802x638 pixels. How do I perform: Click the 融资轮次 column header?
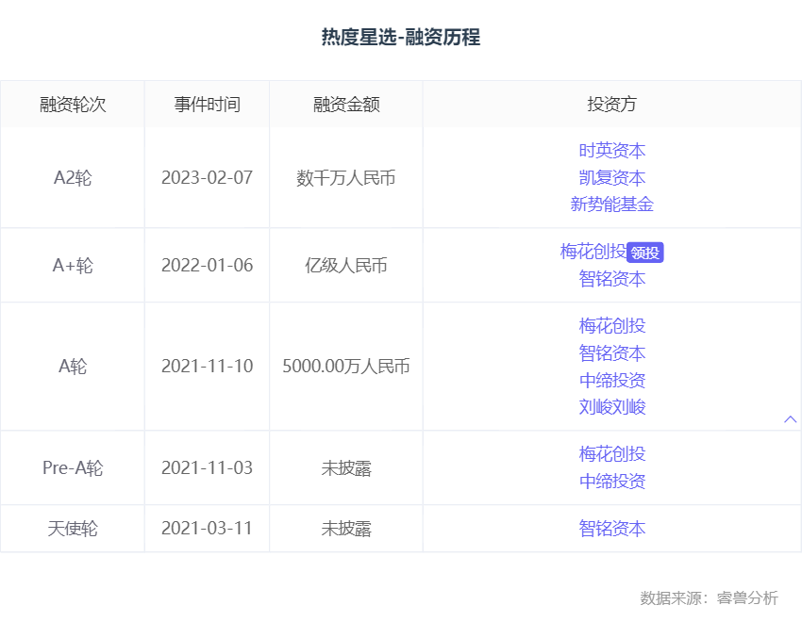[73, 105]
